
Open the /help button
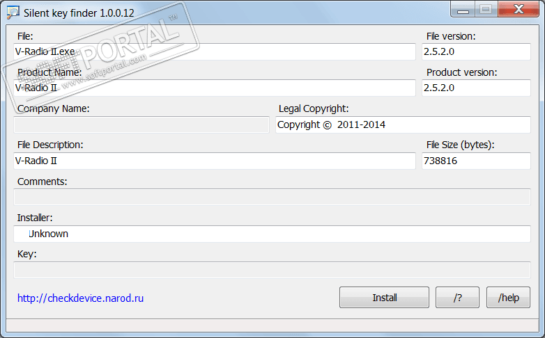click(508, 298)
